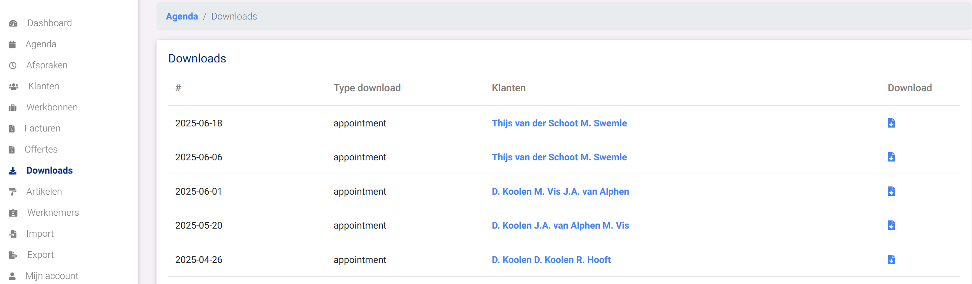Viewport: 972px width, 284px height.
Task: Click the Klanten people icon
Action: (14, 87)
